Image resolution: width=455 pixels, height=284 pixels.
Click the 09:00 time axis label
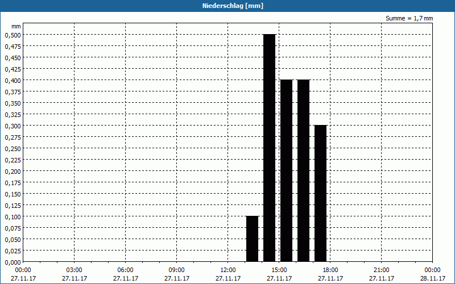click(177, 270)
